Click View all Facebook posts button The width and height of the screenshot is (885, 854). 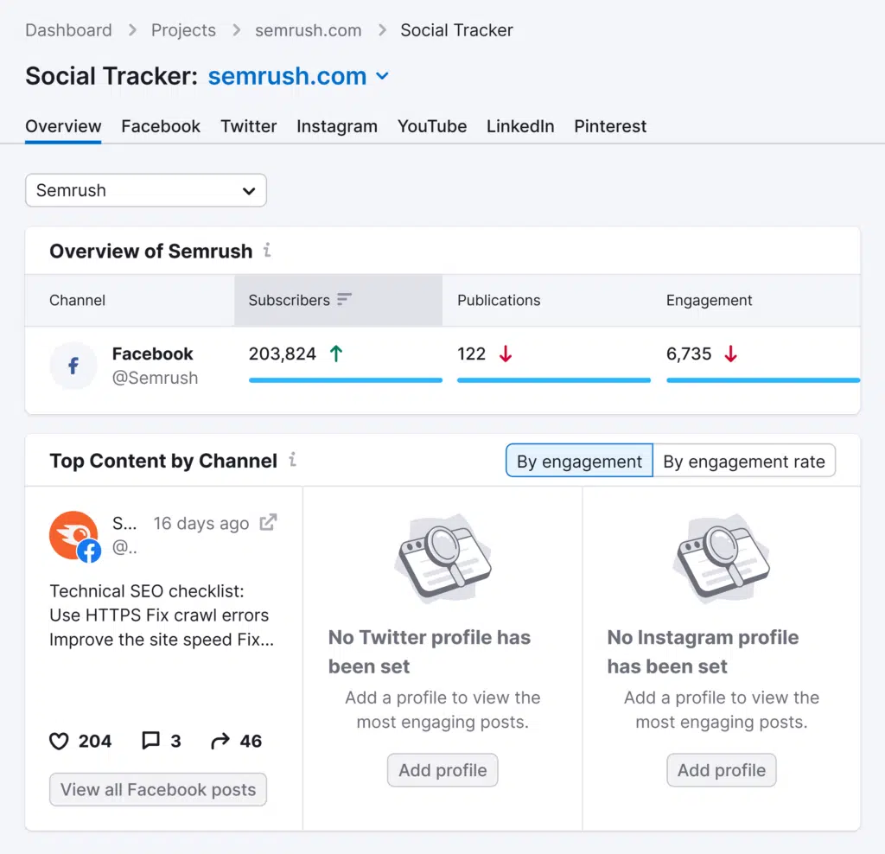(158, 789)
